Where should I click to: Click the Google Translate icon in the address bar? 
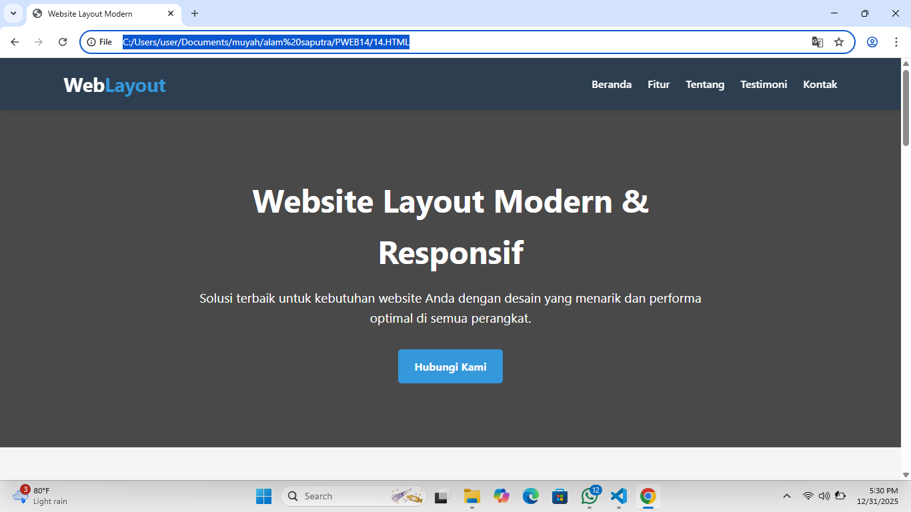(x=817, y=42)
